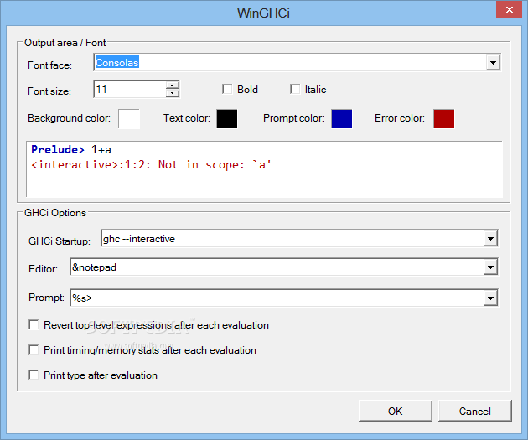This screenshot has height=440, width=528.
Task: Click the Font size: label
Action: tap(49, 91)
